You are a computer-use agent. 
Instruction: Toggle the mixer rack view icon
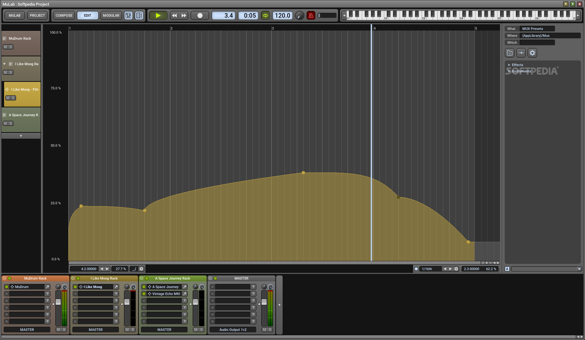(x=128, y=15)
